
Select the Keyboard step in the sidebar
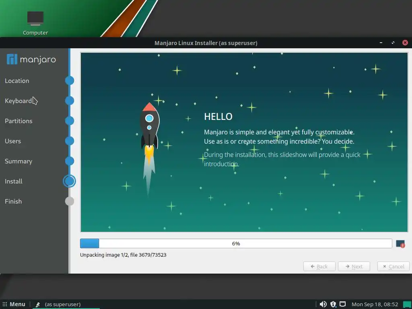18,101
